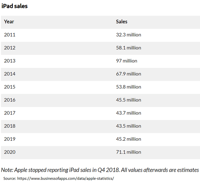200x182 pixels.
Task: Select the 2018 year entry
Action: (10, 126)
